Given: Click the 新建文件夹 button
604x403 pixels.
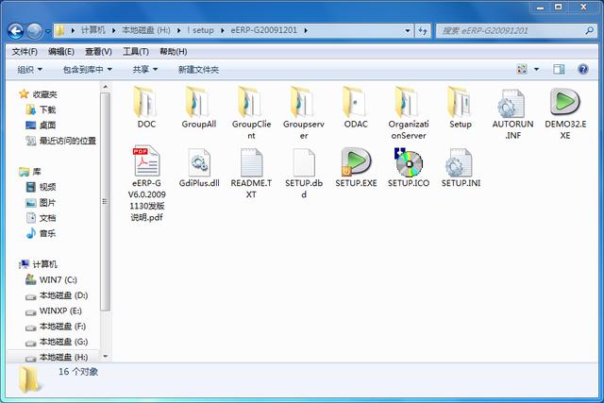Looking at the screenshot, I should pos(198,69).
